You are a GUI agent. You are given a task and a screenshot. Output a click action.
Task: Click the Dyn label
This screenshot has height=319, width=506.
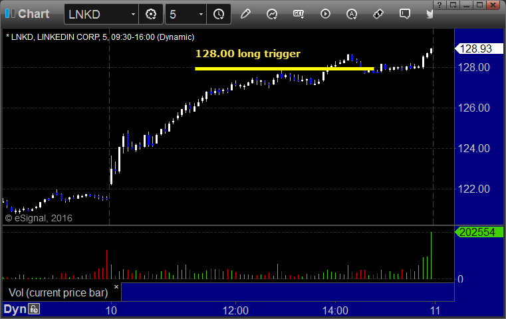coord(15,309)
